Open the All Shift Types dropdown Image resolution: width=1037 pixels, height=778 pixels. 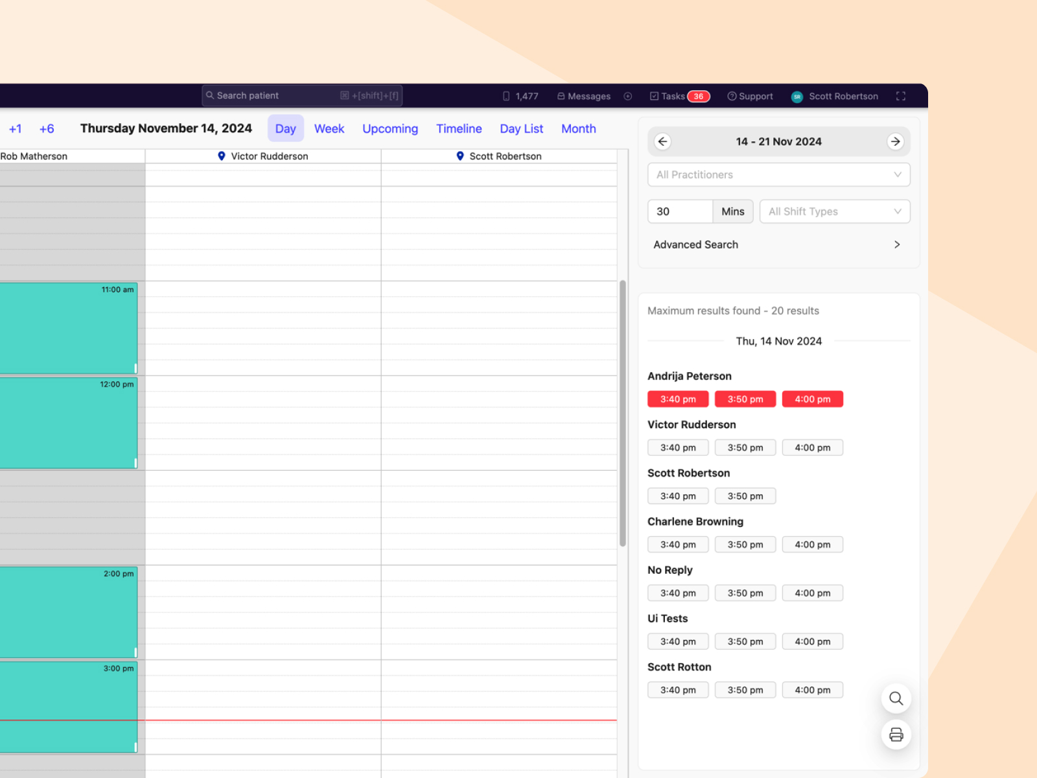pos(835,211)
